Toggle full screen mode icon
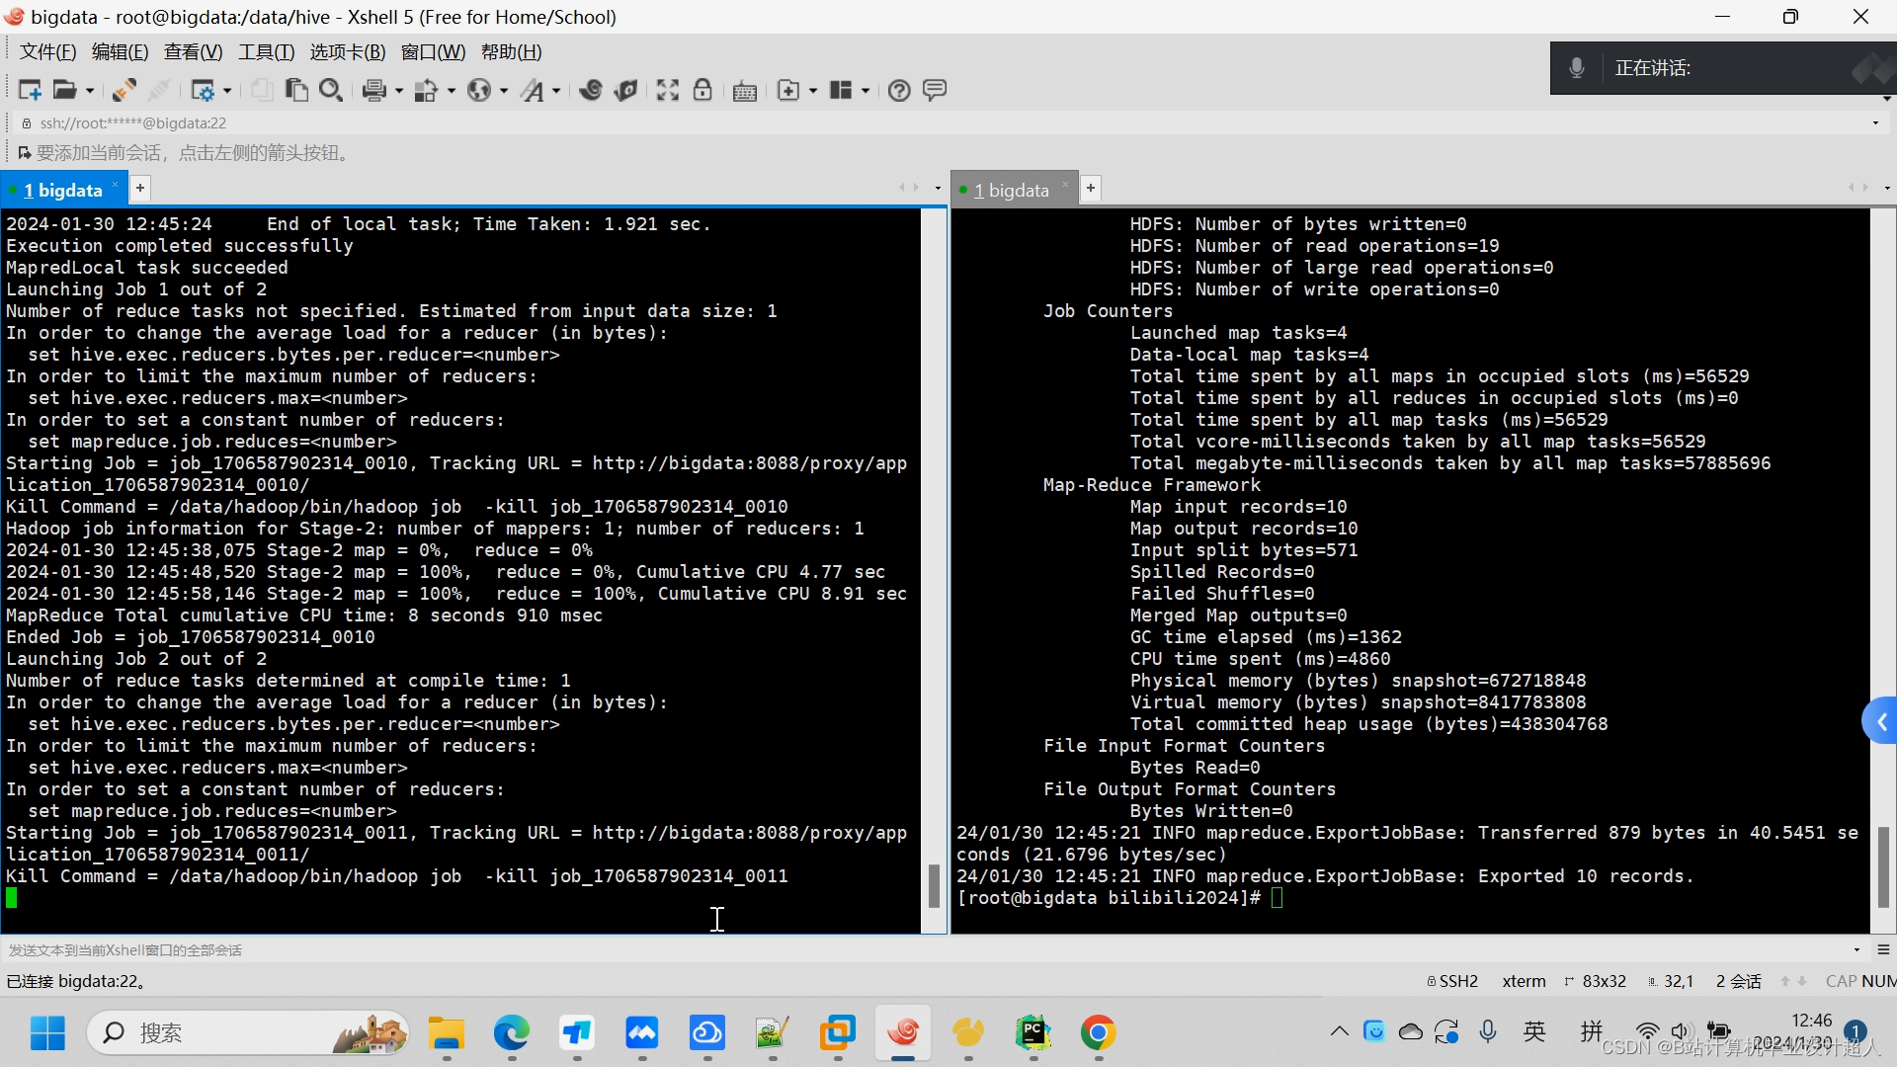The width and height of the screenshot is (1897, 1067). point(668,90)
